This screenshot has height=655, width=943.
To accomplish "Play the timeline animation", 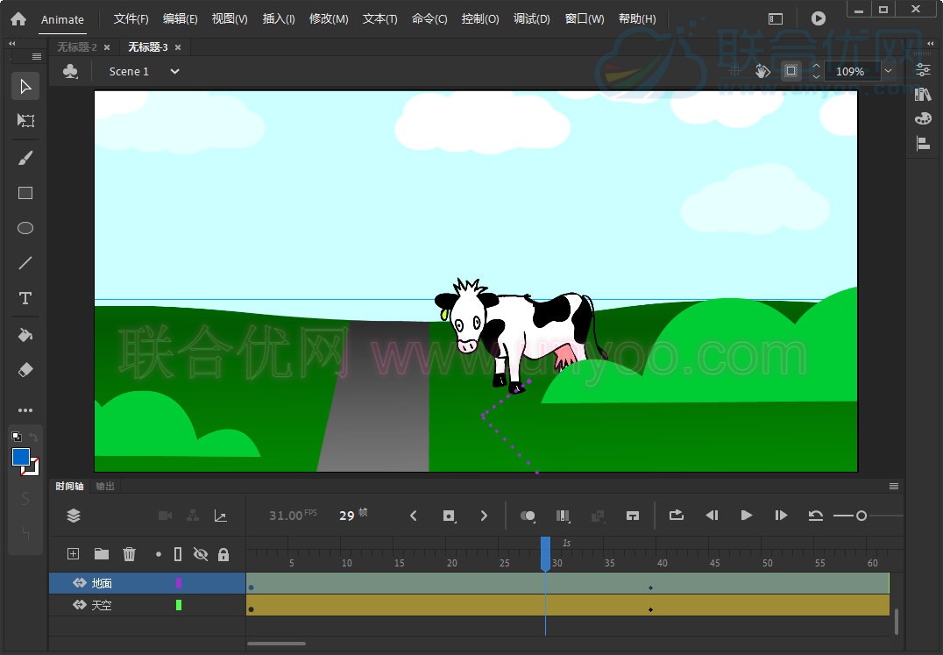I will click(x=747, y=516).
